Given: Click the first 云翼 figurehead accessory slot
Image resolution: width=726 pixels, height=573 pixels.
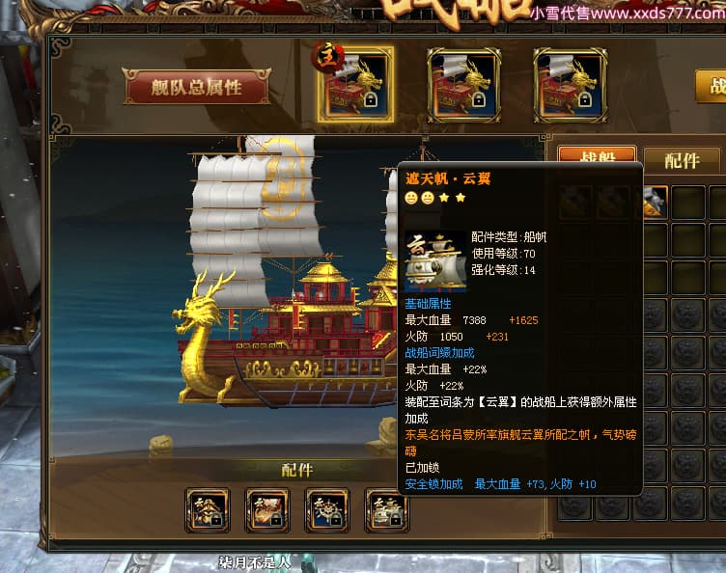Looking at the screenshot, I should (208, 510).
